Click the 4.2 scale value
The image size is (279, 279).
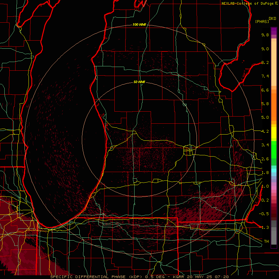(265, 131)
